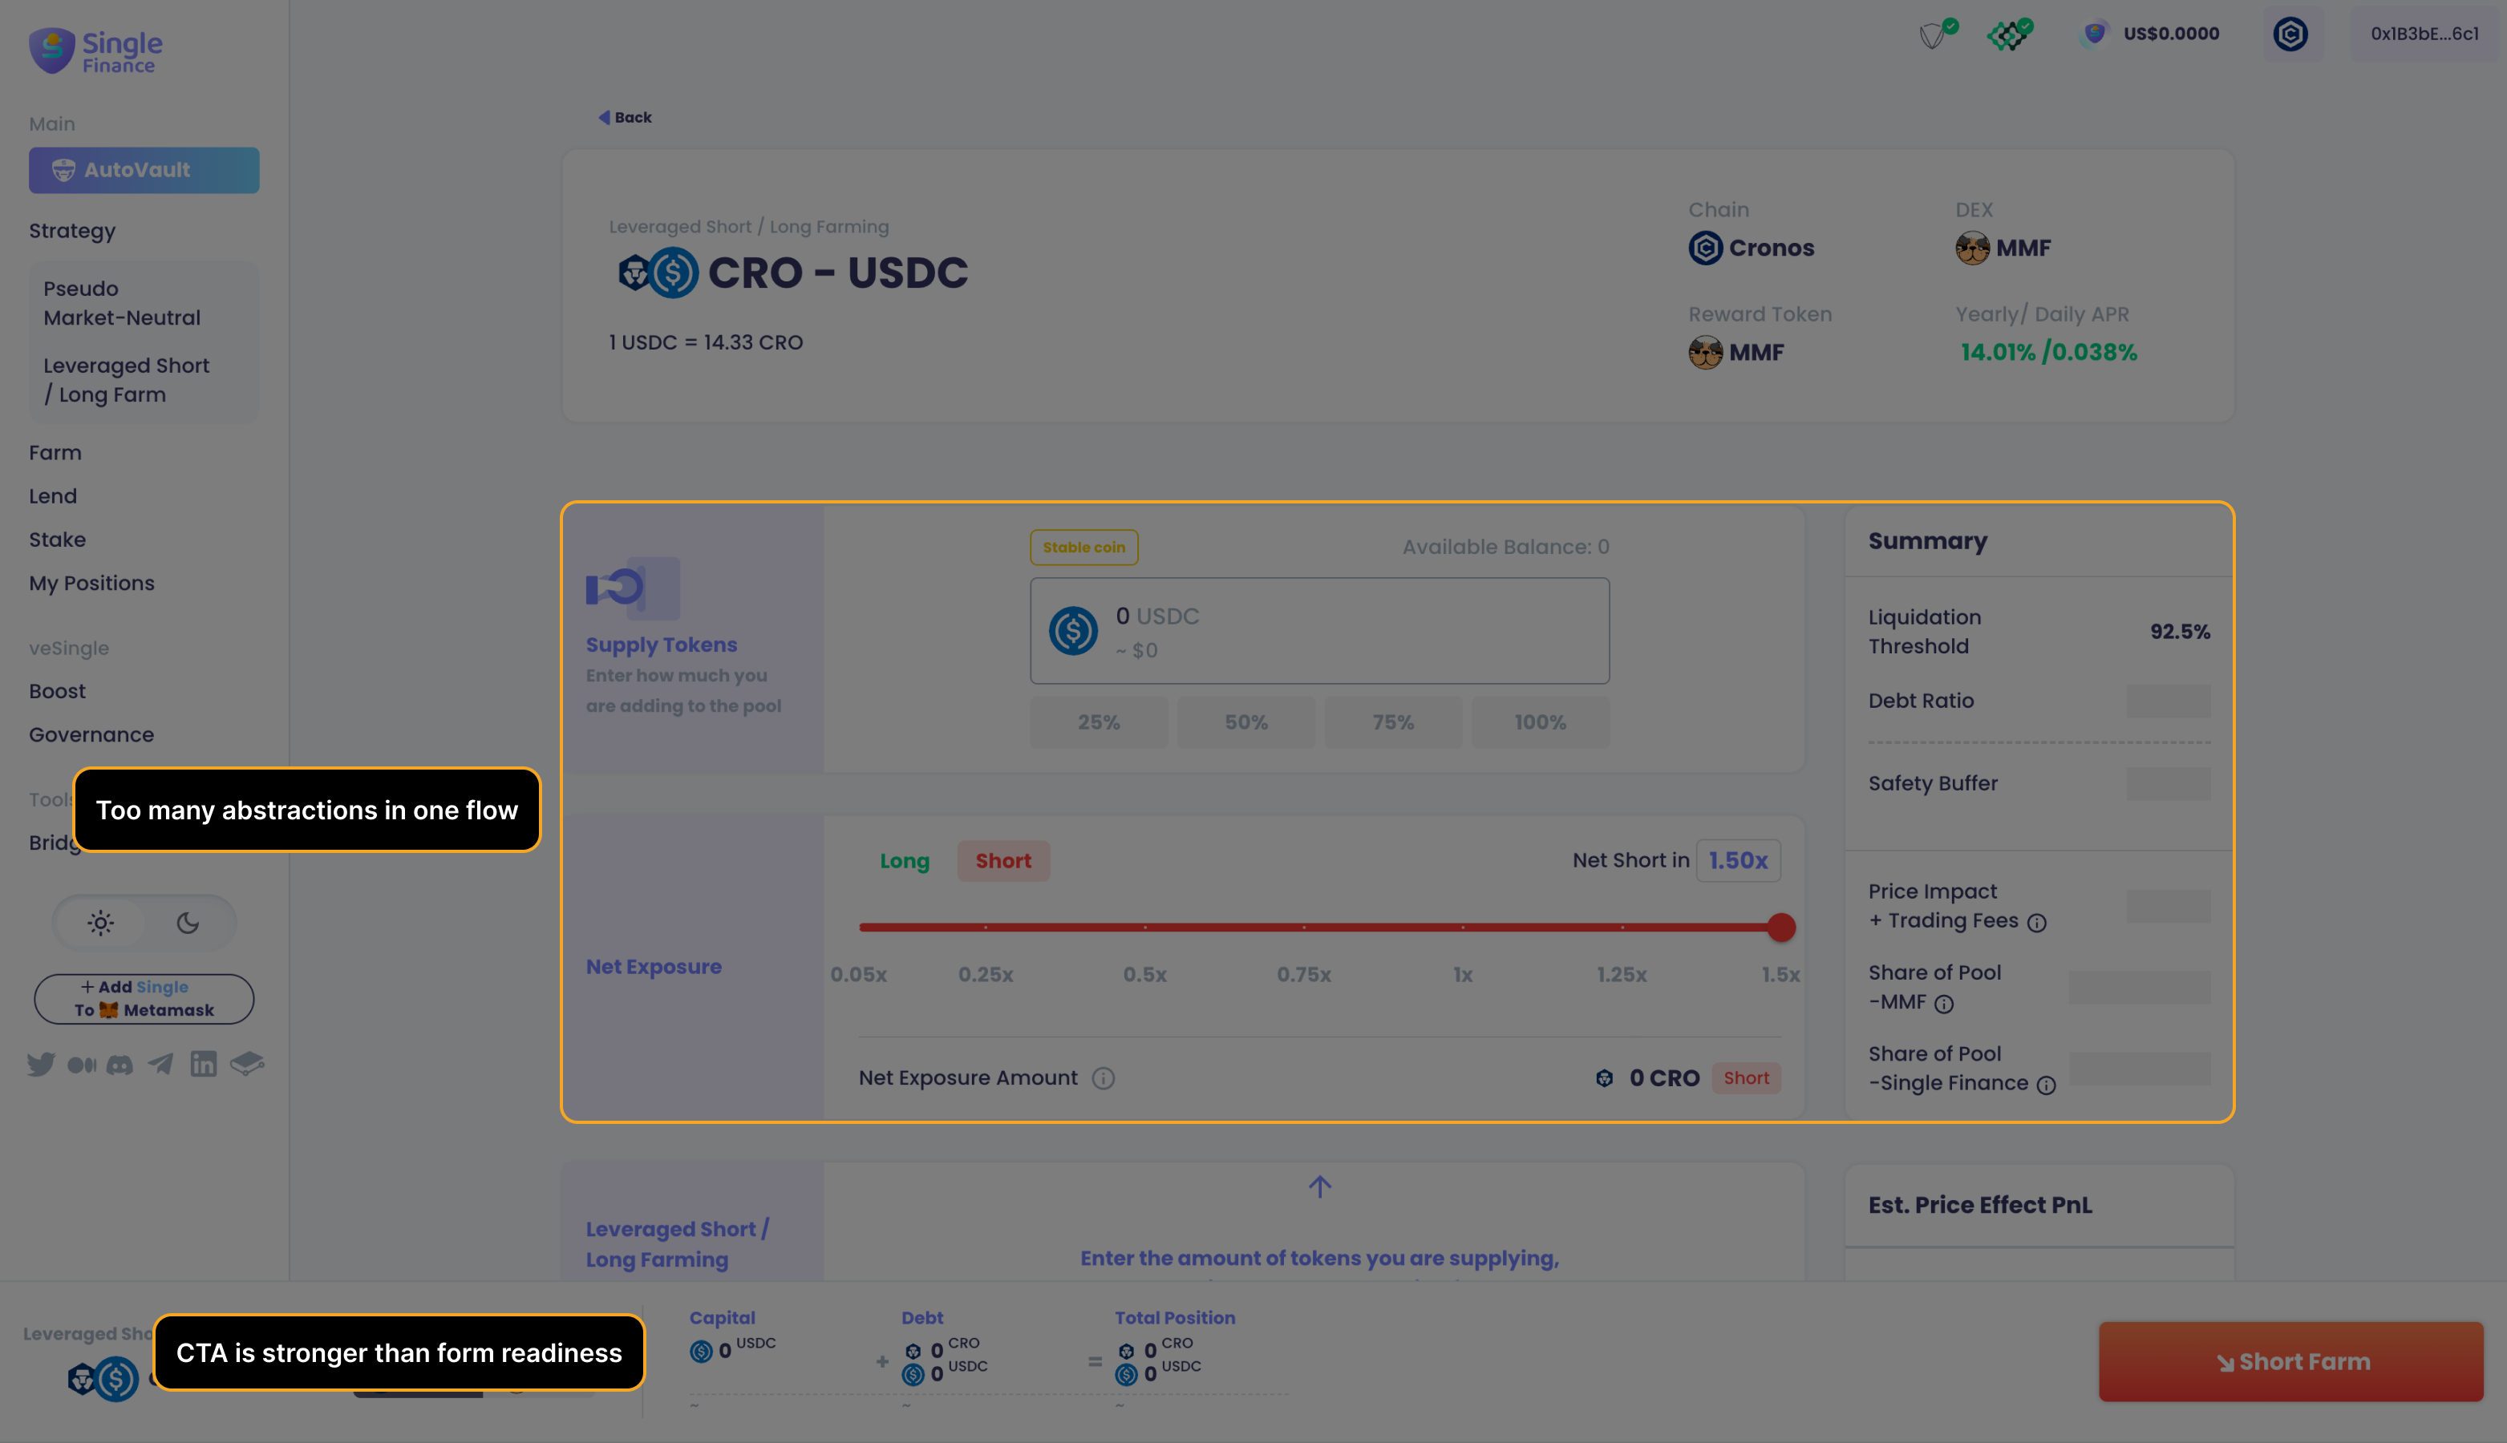Open the Stake section

58,540
